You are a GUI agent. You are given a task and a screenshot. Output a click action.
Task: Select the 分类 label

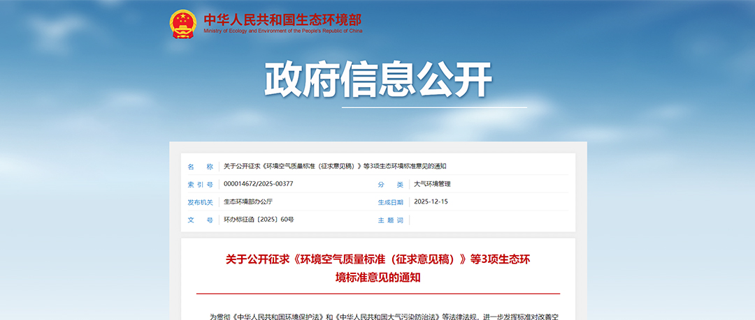tap(391, 185)
